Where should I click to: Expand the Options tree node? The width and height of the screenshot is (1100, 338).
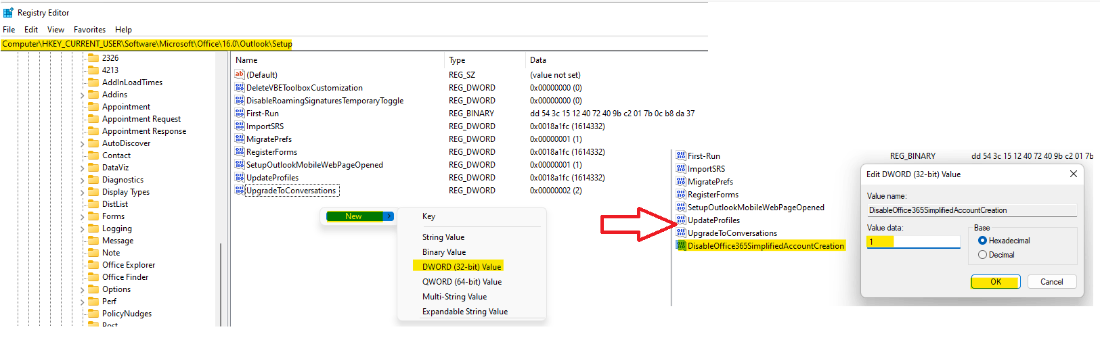(83, 289)
